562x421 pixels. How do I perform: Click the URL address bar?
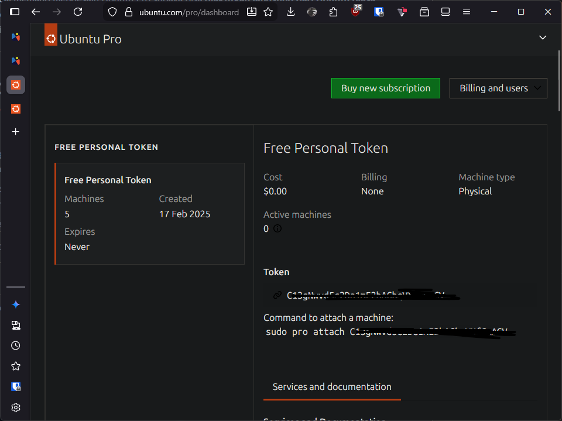coord(189,12)
